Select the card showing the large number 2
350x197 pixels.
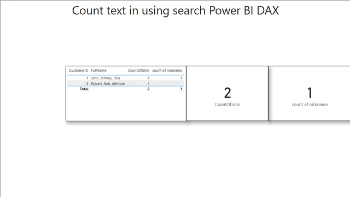coord(227,94)
